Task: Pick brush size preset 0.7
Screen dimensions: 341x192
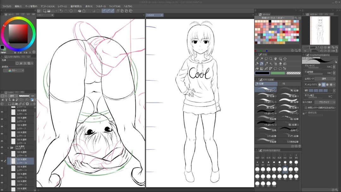Action: (263, 163)
